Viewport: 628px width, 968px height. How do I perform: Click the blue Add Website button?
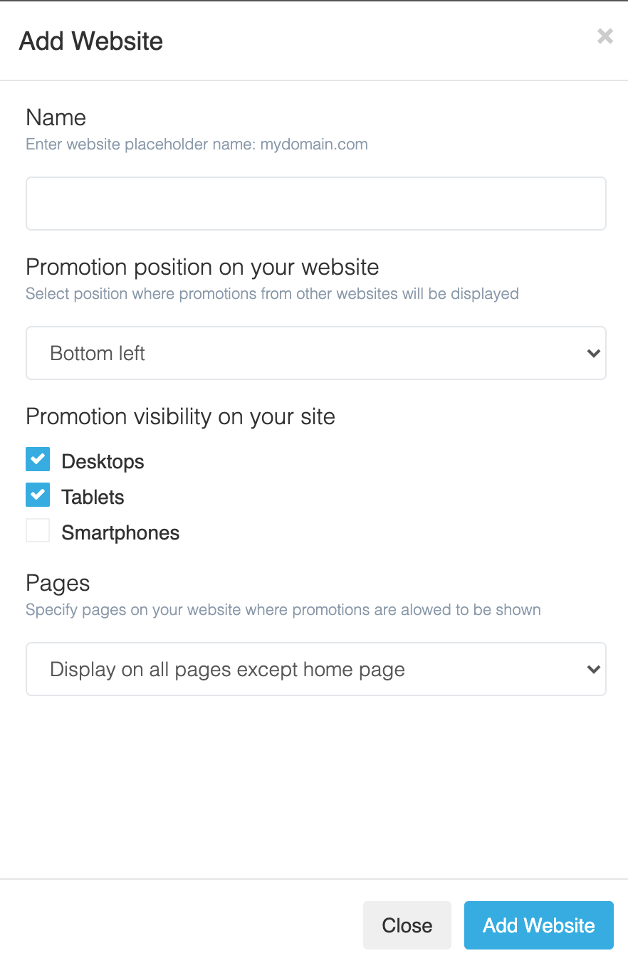[538, 925]
